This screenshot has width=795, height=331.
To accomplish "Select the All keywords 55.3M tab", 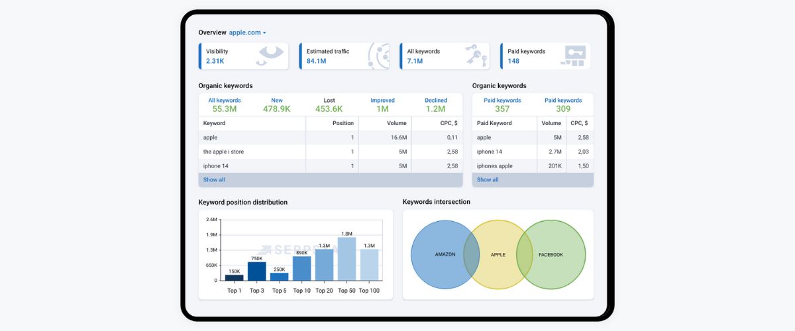I will coord(225,105).
